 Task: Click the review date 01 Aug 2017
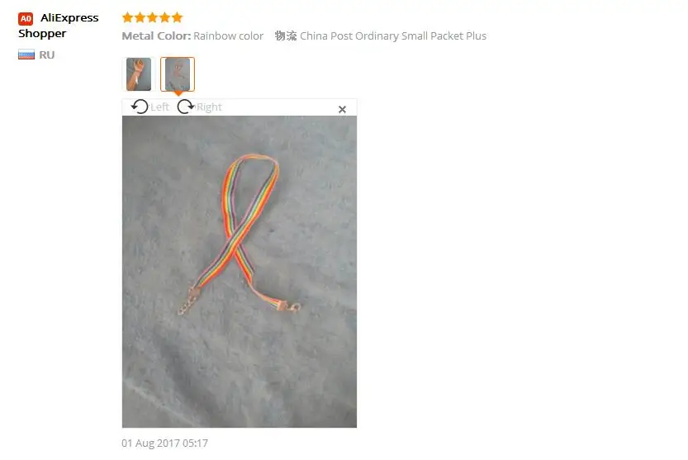pos(164,443)
